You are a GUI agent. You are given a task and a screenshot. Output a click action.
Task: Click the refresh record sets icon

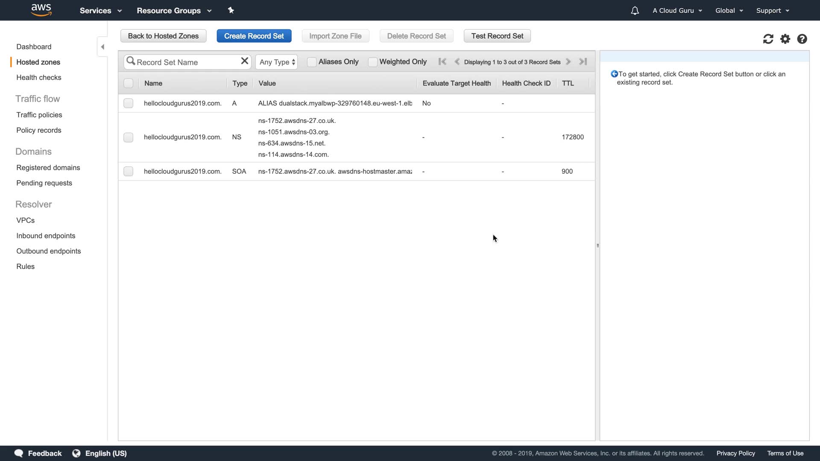click(x=768, y=39)
